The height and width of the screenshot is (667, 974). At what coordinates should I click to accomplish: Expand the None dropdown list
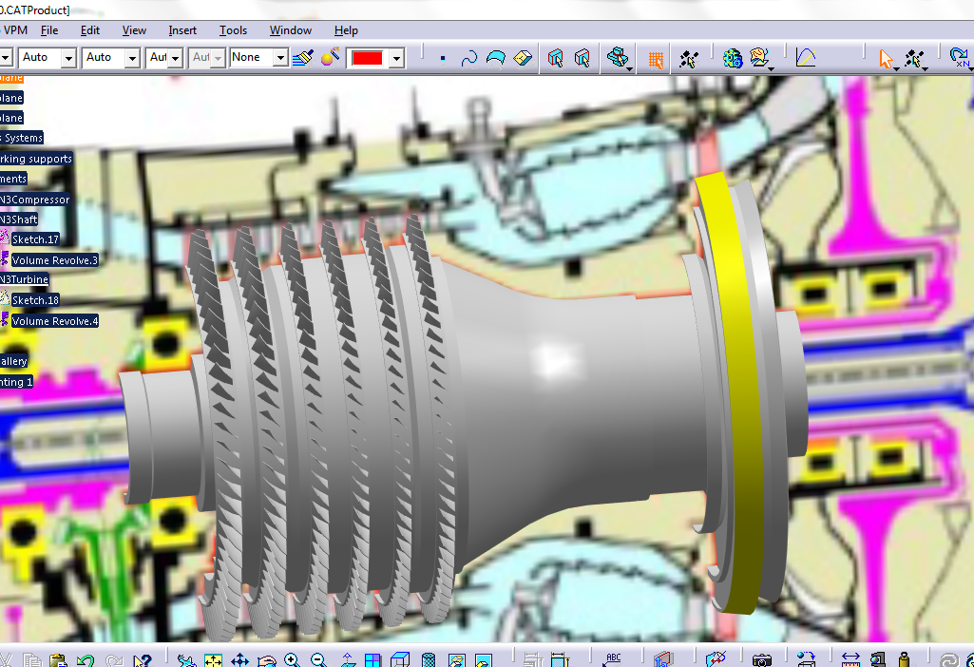[x=280, y=59]
